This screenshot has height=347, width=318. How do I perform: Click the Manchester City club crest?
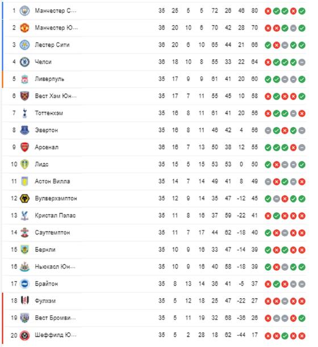click(x=24, y=11)
